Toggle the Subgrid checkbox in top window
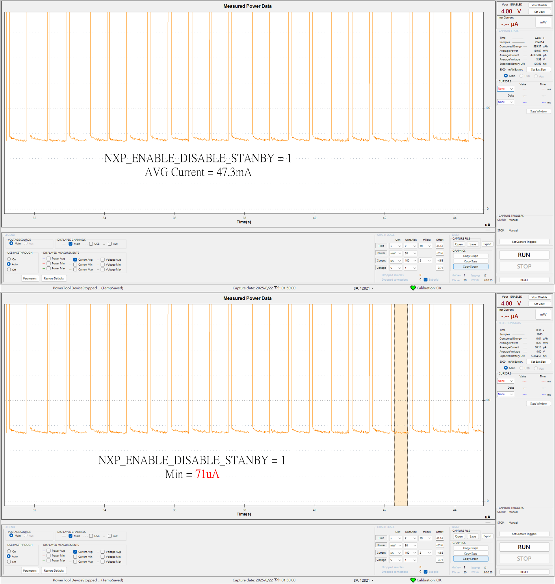Screen dimensions: 555x584 [425, 280]
